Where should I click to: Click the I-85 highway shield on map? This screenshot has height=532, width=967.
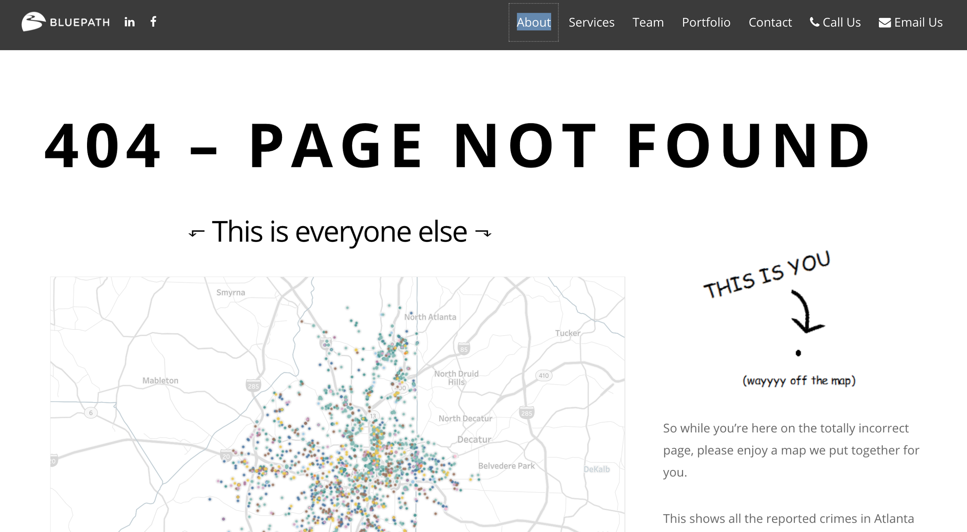click(x=463, y=349)
